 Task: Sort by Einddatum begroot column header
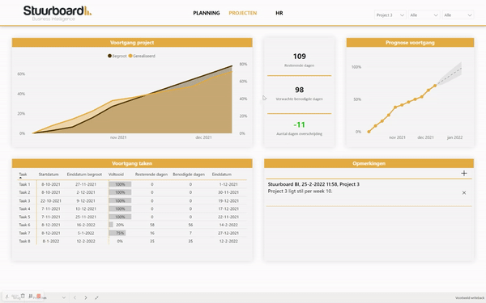84,175
